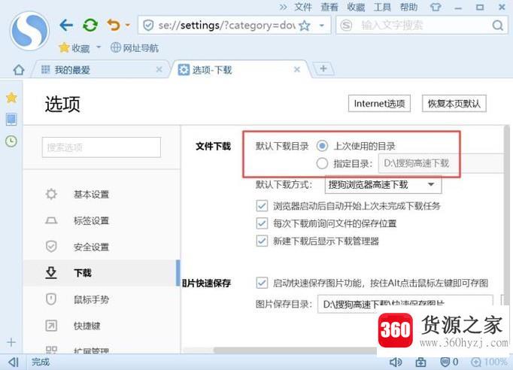Open 鼠标手势 in the settings list
Screen dimensions: 513x370
coord(102,299)
